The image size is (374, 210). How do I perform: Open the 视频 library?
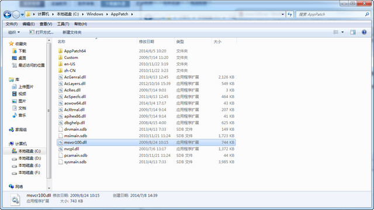19,94
